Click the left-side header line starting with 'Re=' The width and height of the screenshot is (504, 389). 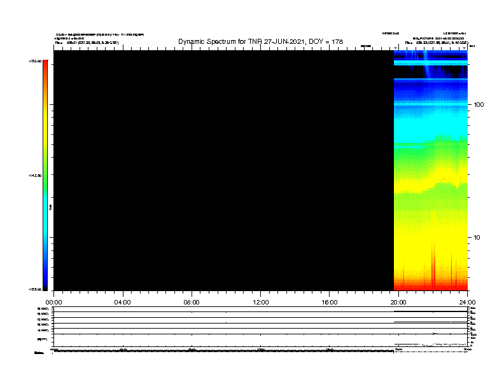tap(87, 43)
